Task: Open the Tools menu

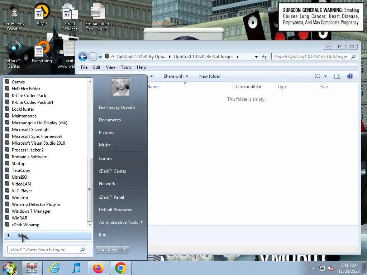Action: coord(126,67)
